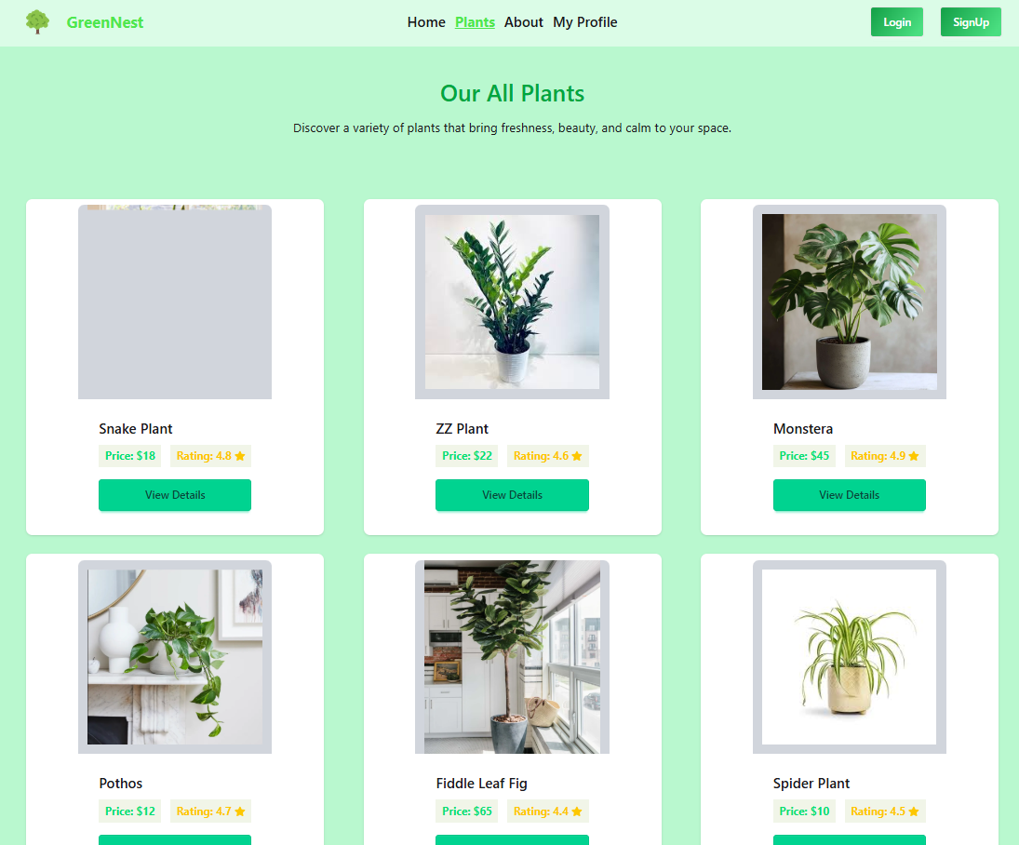Go to the Plants navigation tab
This screenshot has width=1019, height=845.
(475, 22)
